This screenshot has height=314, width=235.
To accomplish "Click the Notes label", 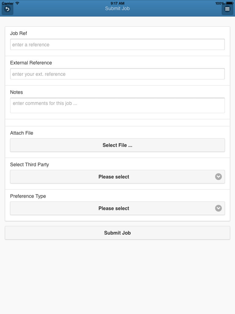I will coord(17,92).
